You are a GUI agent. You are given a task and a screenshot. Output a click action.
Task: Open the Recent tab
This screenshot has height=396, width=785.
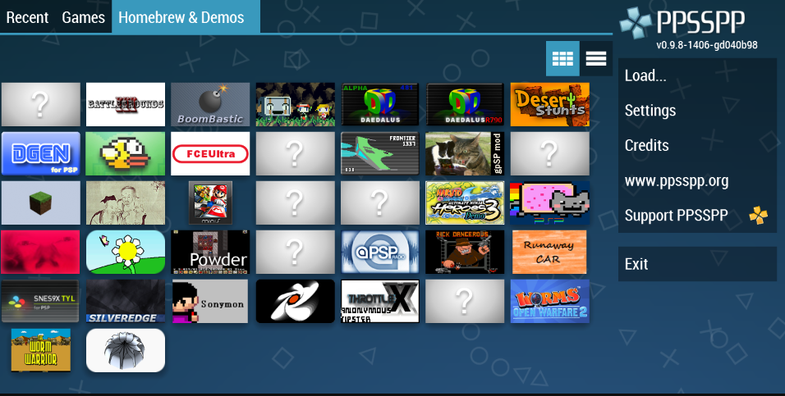pyautogui.click(x=27, y=17)
